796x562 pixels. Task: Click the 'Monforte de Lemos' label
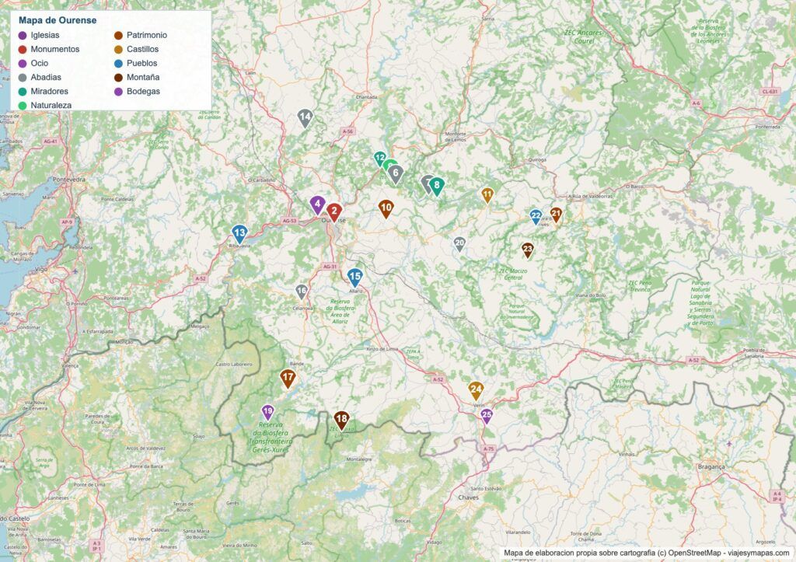tap(456, 137)
